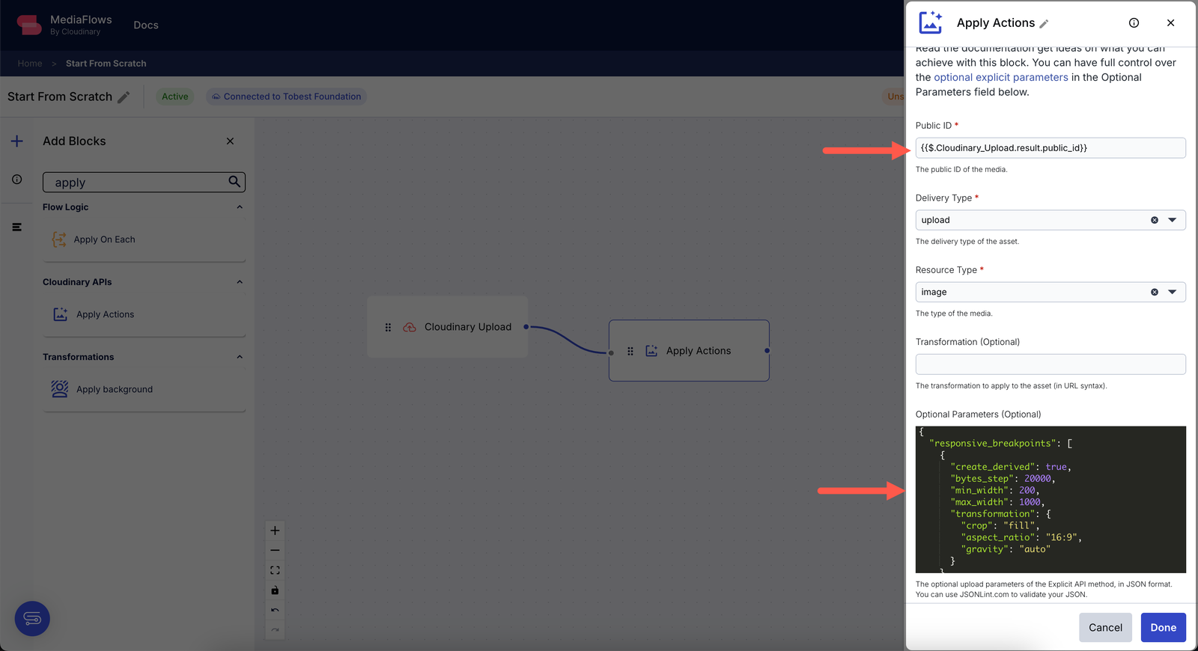Click the Cloudinary Upload cloud icon
The width and height of the screenshot is (1198, 651).
tap(410, 327)
